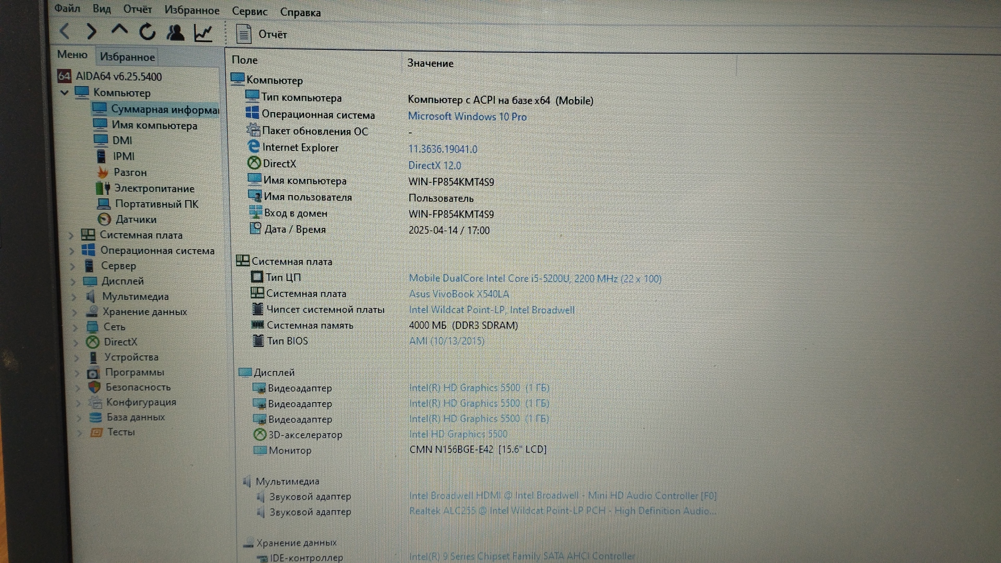Expand the Системная плата tree node

click(71, 235)
